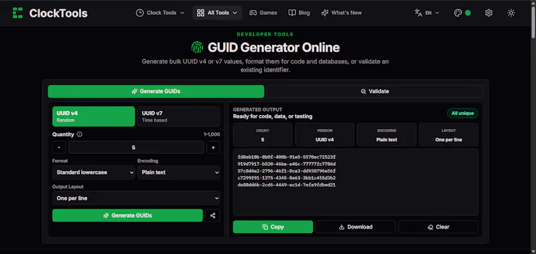Select UUID v7 Time based option
The image size is (536, 254).
(x=179, y=116)
